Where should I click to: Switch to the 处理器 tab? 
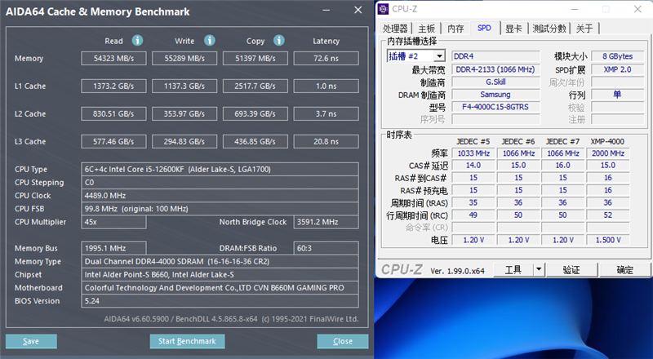[x=395, y=29]
